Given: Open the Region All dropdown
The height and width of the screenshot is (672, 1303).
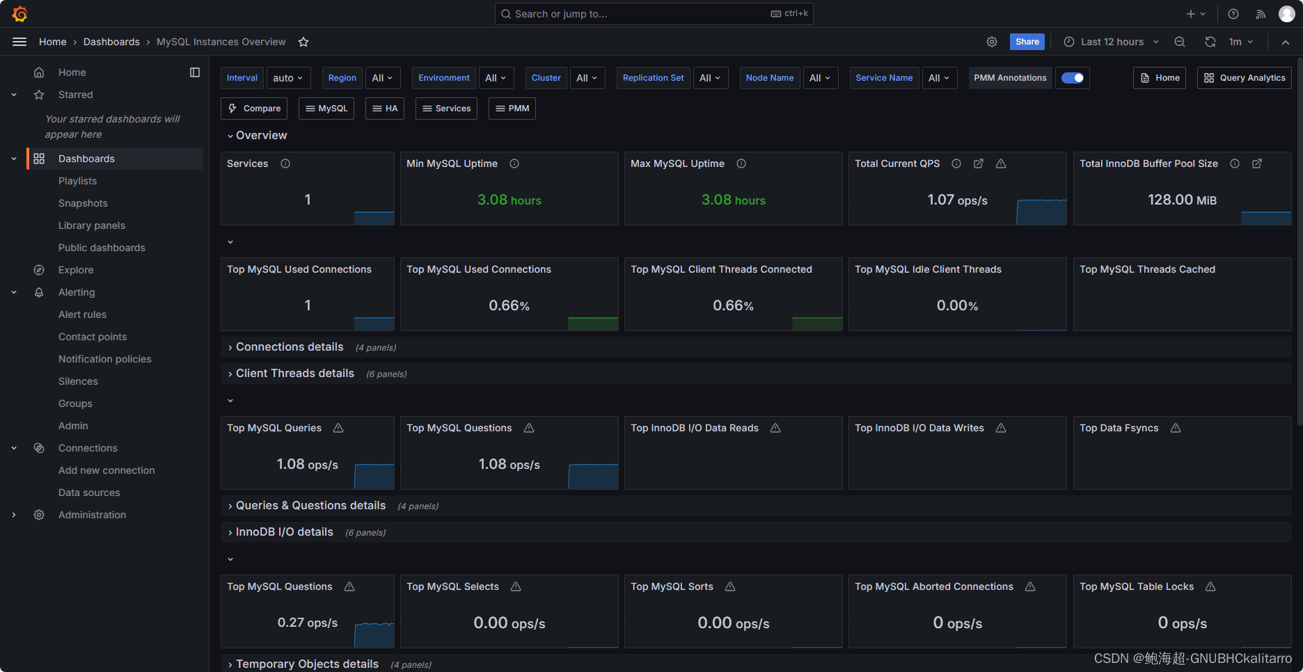Looking at the screenshot, I should [x=383, y=78].
